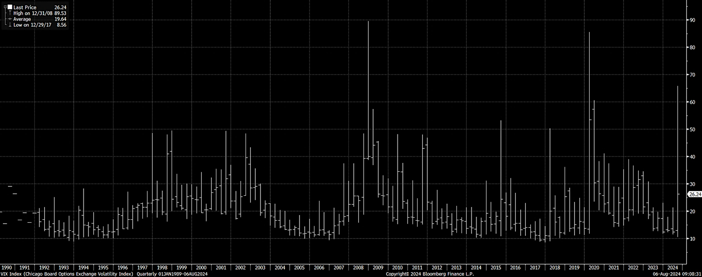Click the 26.24 current price axis label
Viewport: 702px width, 277px height.
pyautogui.click(x=695, y=194)
